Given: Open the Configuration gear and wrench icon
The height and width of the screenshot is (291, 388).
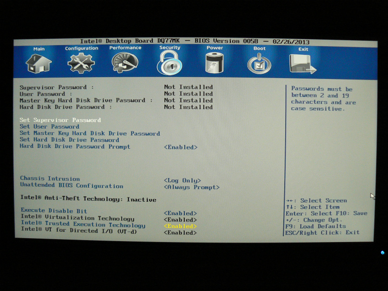Looking at the screenshot, I should [x=81, y=63].
